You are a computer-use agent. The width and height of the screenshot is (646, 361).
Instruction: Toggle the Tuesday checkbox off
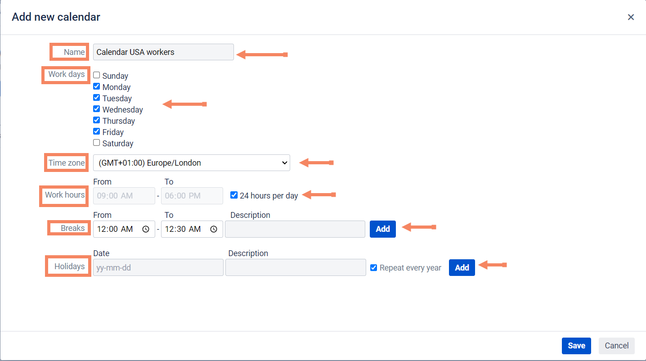click(x=97, y=98)
